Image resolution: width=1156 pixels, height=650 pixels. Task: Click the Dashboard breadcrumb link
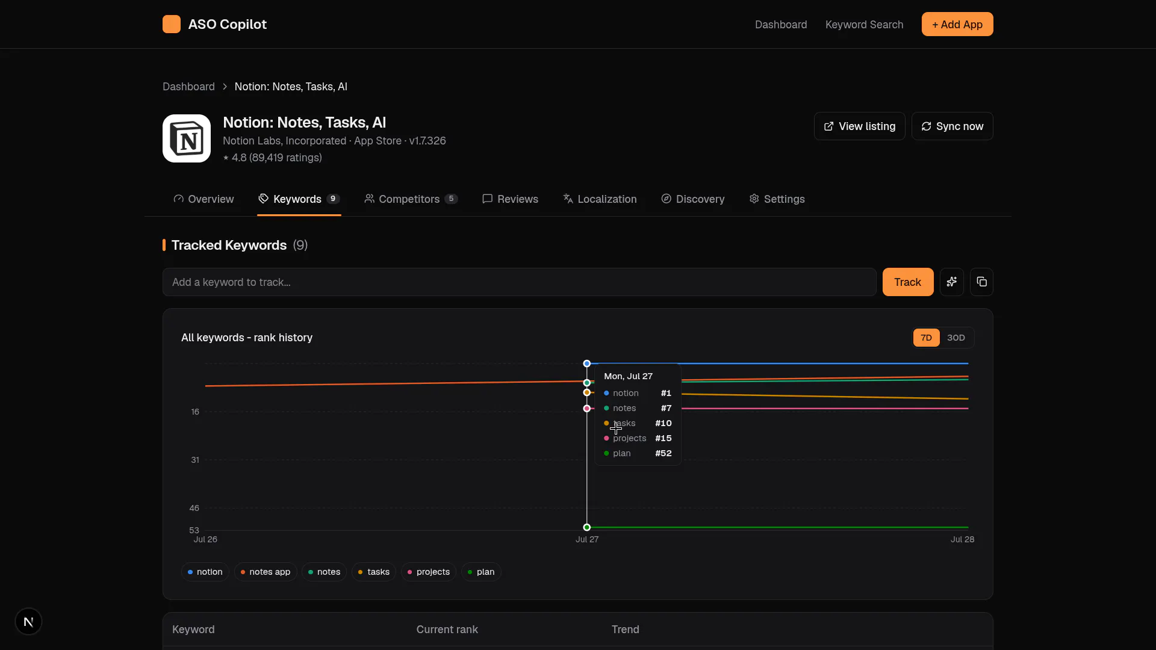(188, 87)
